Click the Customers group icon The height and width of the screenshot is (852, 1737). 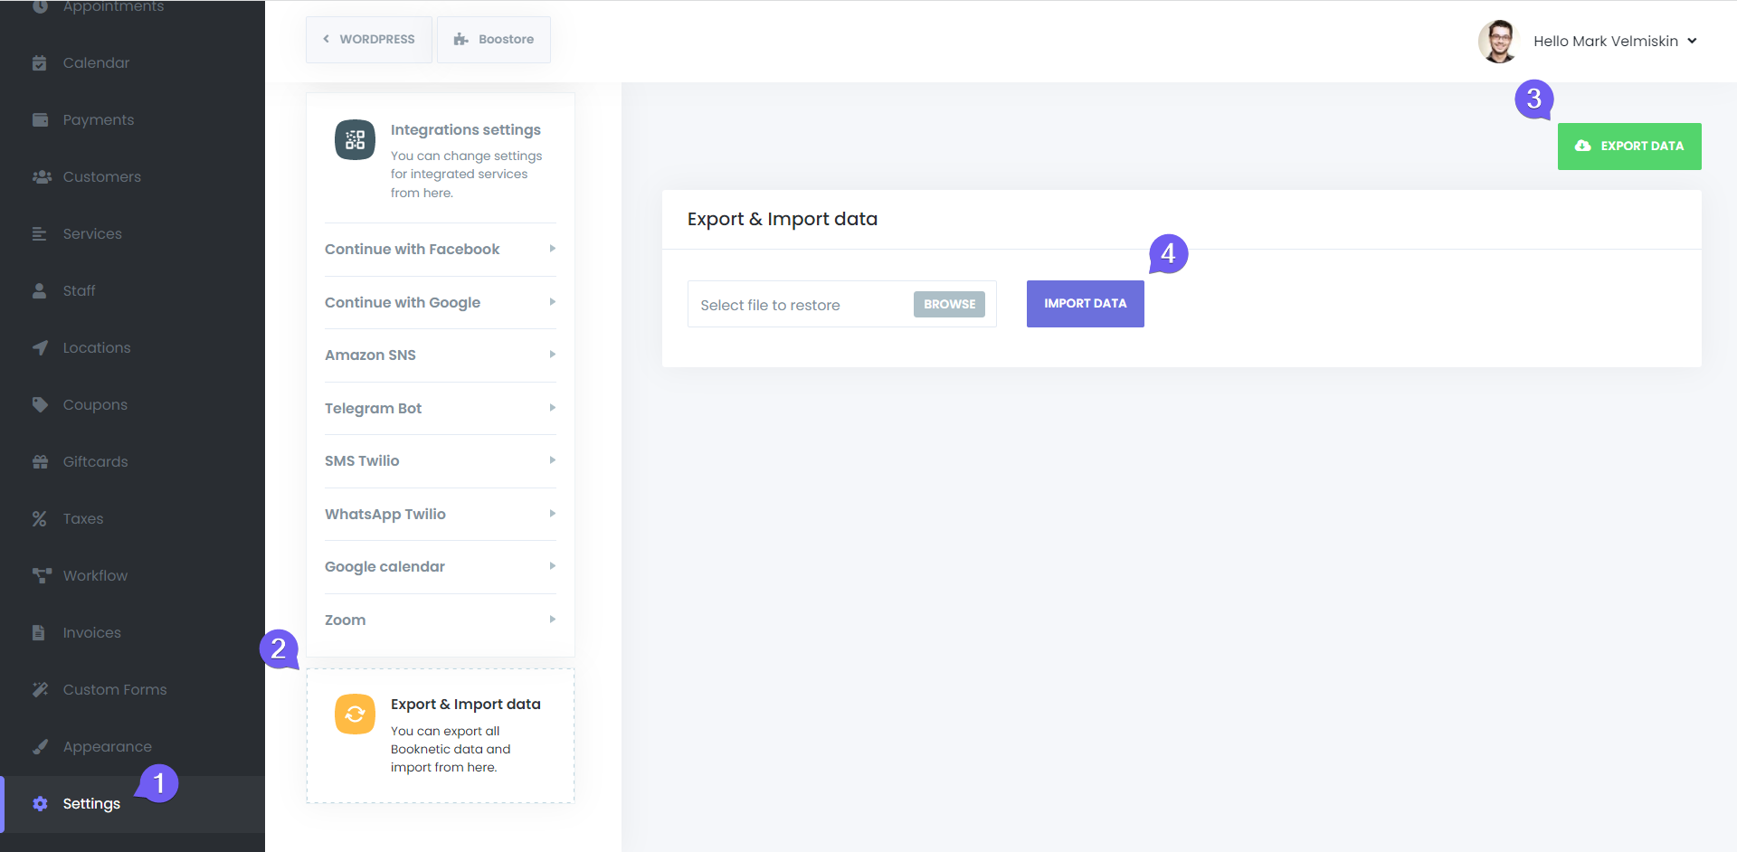click(42, 176)
